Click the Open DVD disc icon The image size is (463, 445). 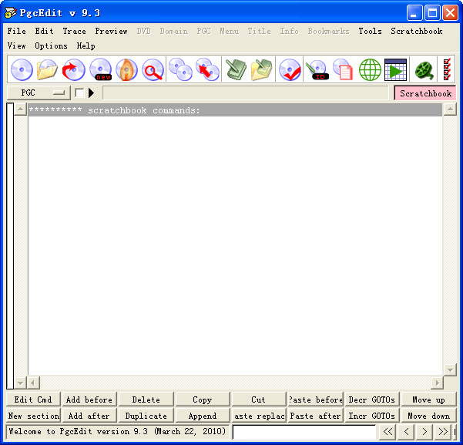pyautogui.click(x=22, y=69)
